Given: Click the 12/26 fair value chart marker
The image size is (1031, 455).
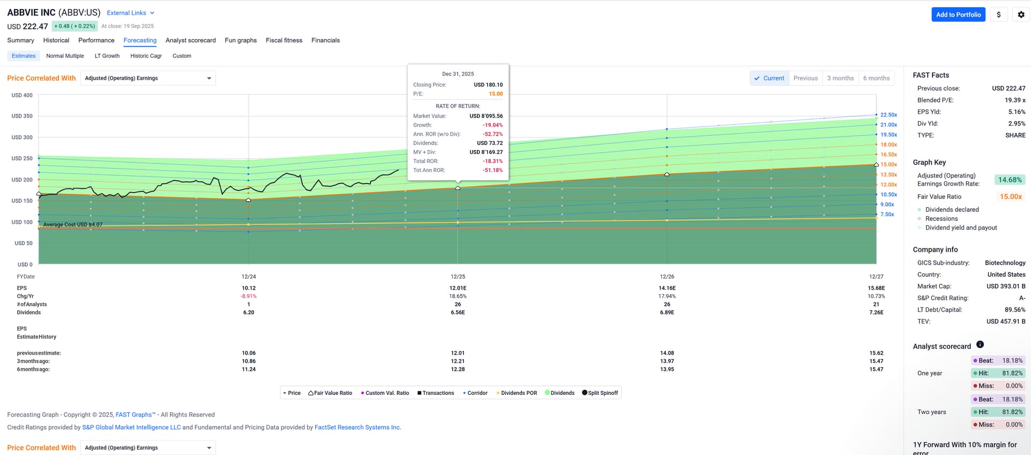Looking at the screenshot, I should 667,174.
